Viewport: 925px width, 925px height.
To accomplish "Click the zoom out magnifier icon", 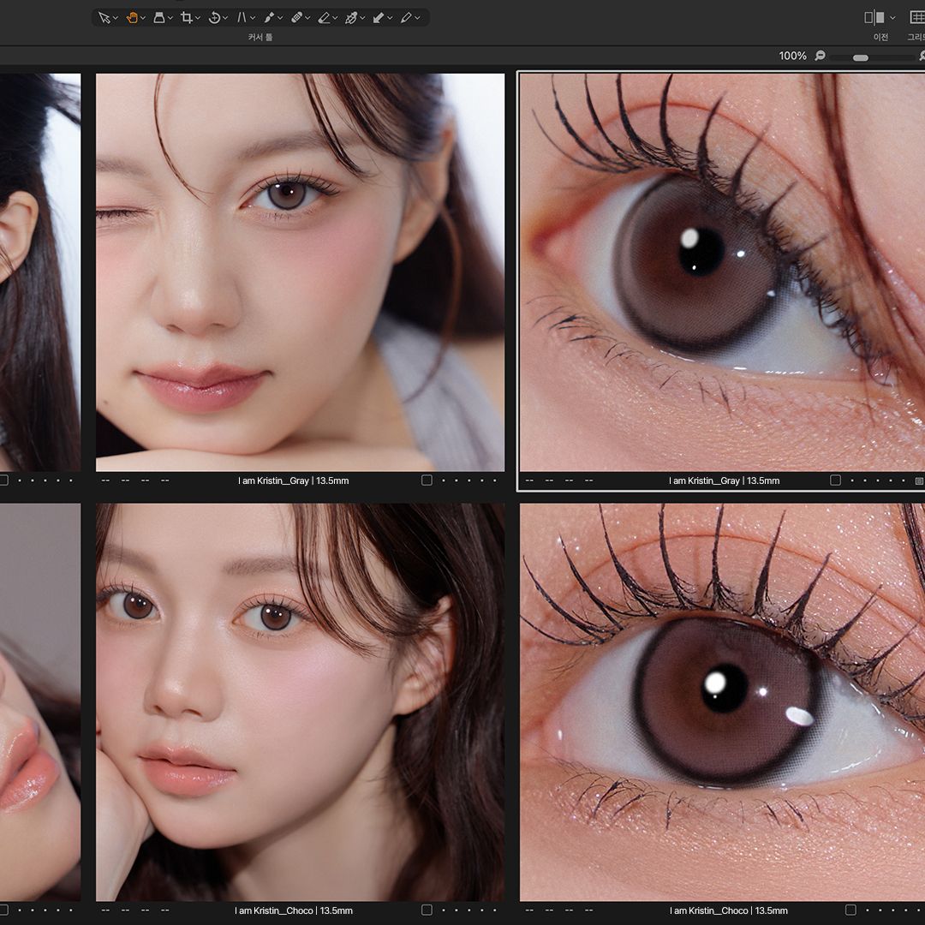I will (x=820, y=56).
